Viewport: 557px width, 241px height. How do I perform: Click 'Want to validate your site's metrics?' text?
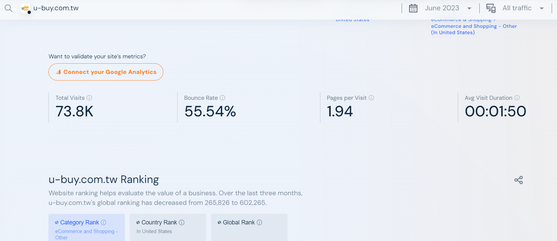[97, 56]
